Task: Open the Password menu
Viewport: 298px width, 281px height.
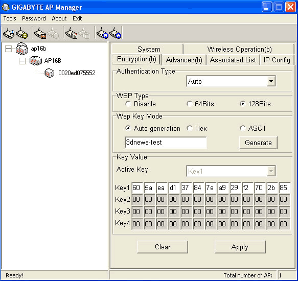Action: coord(34,18)
